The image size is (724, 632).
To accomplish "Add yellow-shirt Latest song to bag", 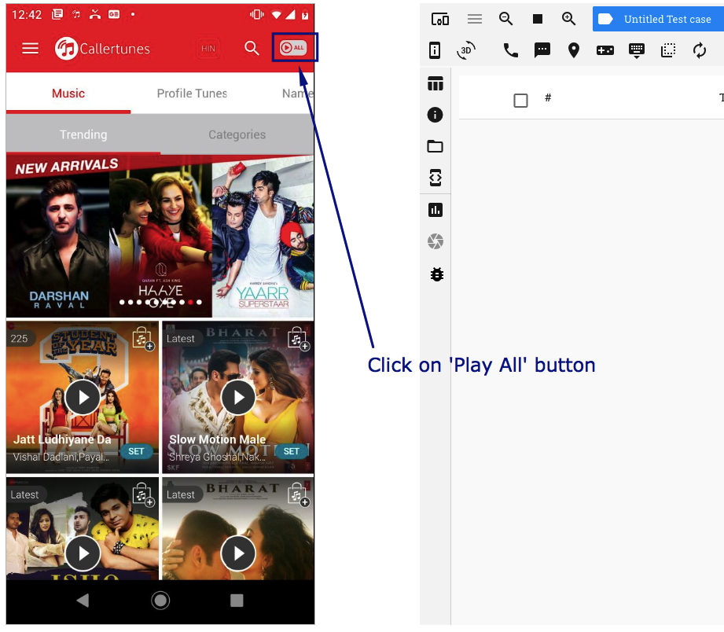I will pyautogui.click(x=143, y=495).
